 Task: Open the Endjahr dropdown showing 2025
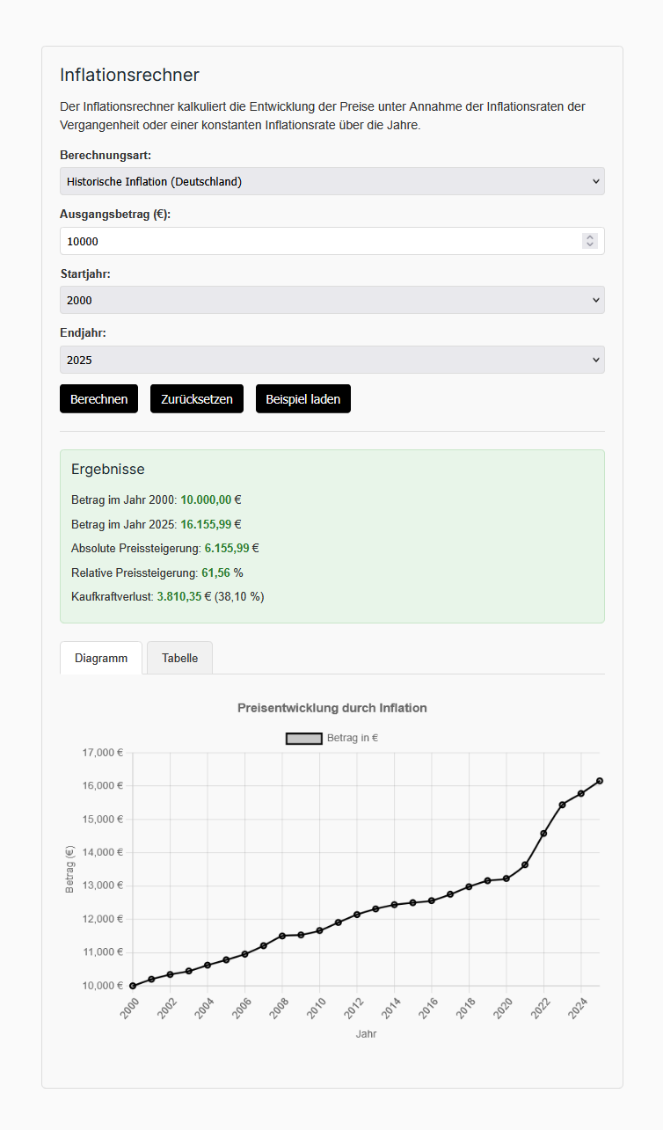(331, 360)
